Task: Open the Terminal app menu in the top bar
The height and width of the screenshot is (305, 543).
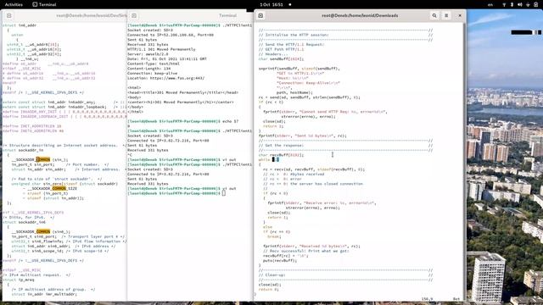Action: (44, 4)
